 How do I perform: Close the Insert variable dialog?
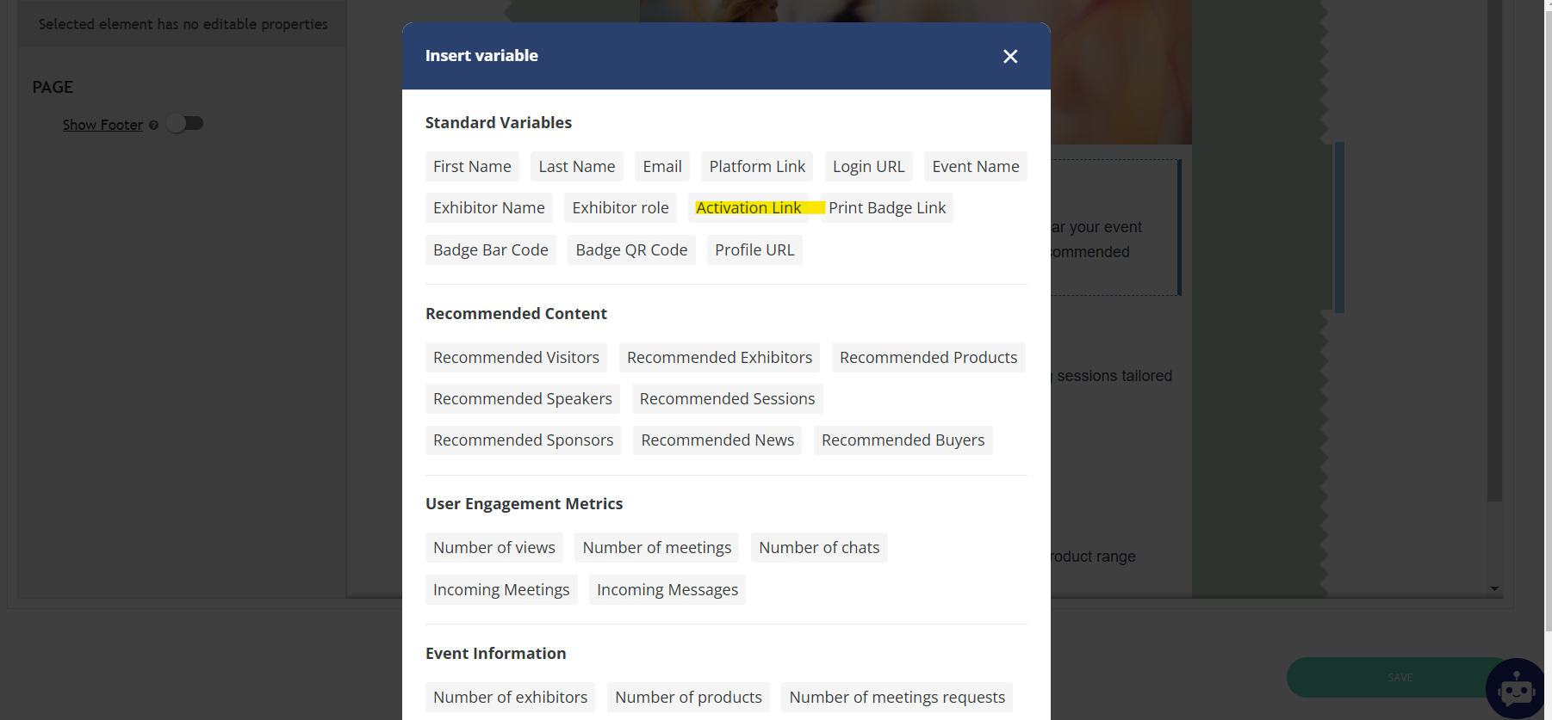pos(1010,57)
